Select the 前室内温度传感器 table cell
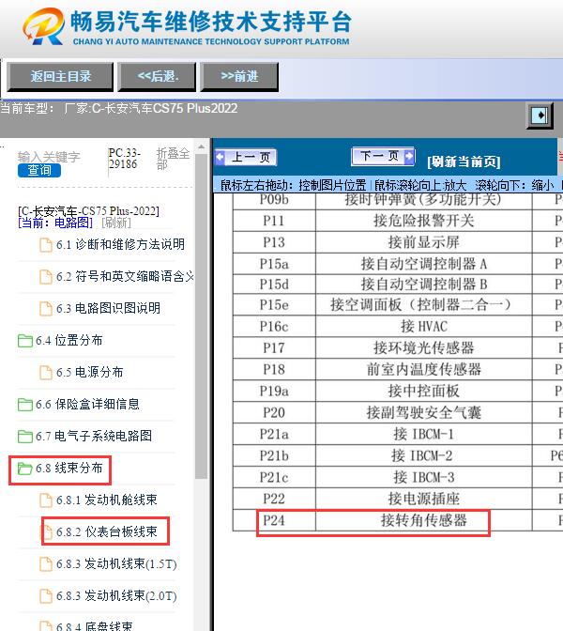This screenshot has height=631, width=563. coord(424,369)
